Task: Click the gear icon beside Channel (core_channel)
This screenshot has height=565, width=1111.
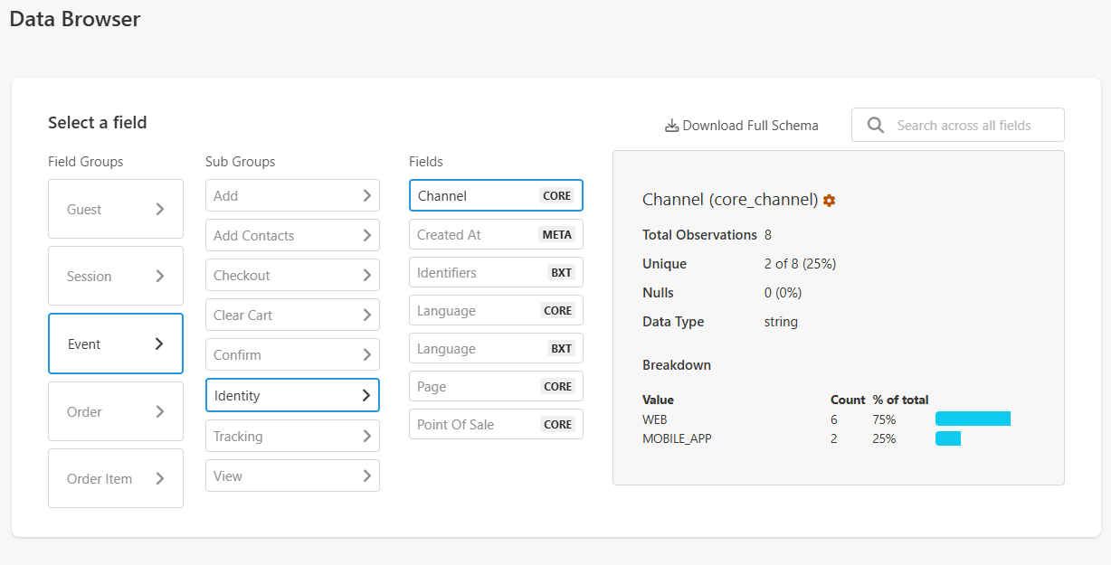Action: point(829,200)
